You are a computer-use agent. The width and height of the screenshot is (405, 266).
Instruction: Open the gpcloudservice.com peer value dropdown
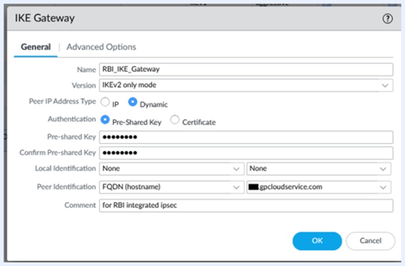(x=319, y=187)
